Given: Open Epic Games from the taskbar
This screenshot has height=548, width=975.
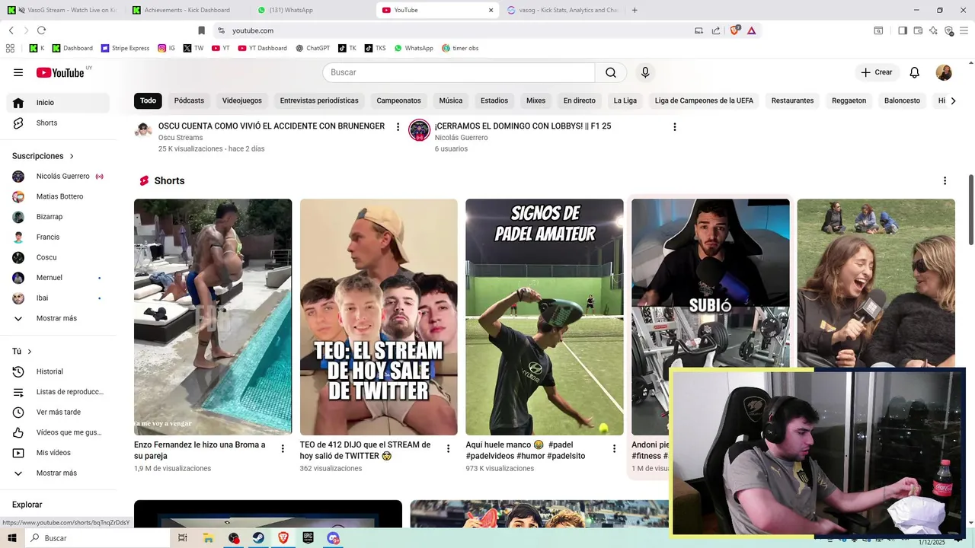Looking at the screenshot, I should coord(308,538).
